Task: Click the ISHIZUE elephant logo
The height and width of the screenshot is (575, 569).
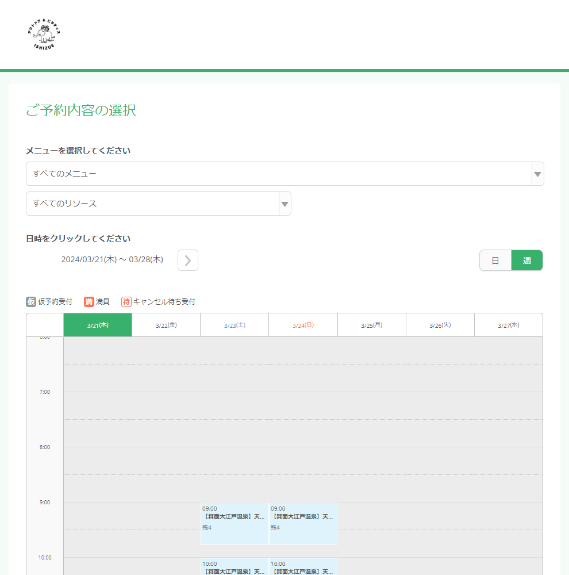Action: (x=44, y=35)
